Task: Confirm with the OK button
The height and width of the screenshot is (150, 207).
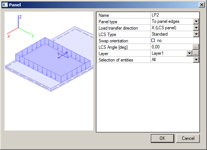Action: tap(163, 138)
